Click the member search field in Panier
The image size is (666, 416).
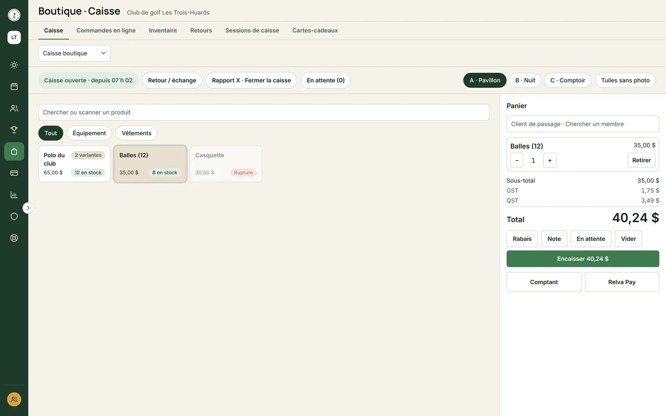coord(583,124)
